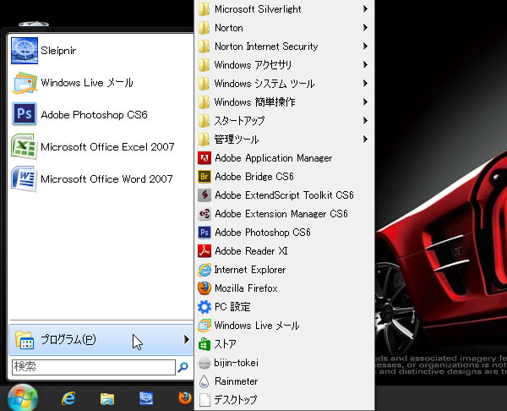Open Adobe ExtendScript Toolkit CS6
This screenshot has height=411, width=507.
tap(283, 195)
